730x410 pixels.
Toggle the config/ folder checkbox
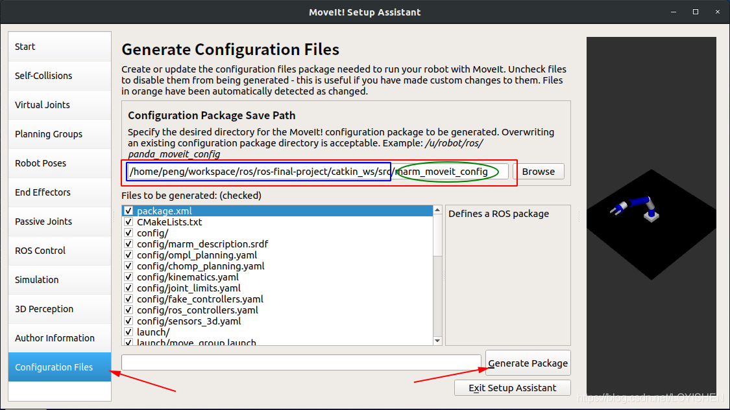[x=128, y=233]
